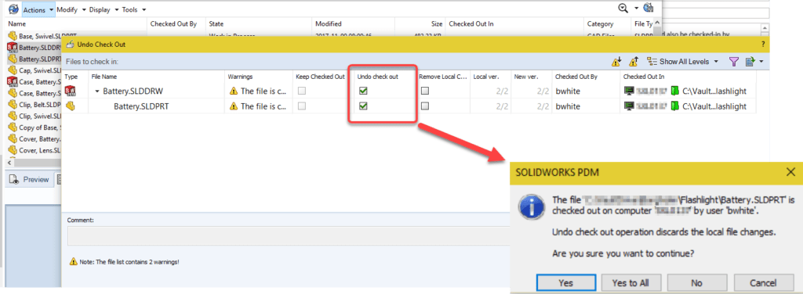The height and width of the screenshot is (294, 803).
Task: Click the help question mark in dialog title
Action: tap(763, 45)
